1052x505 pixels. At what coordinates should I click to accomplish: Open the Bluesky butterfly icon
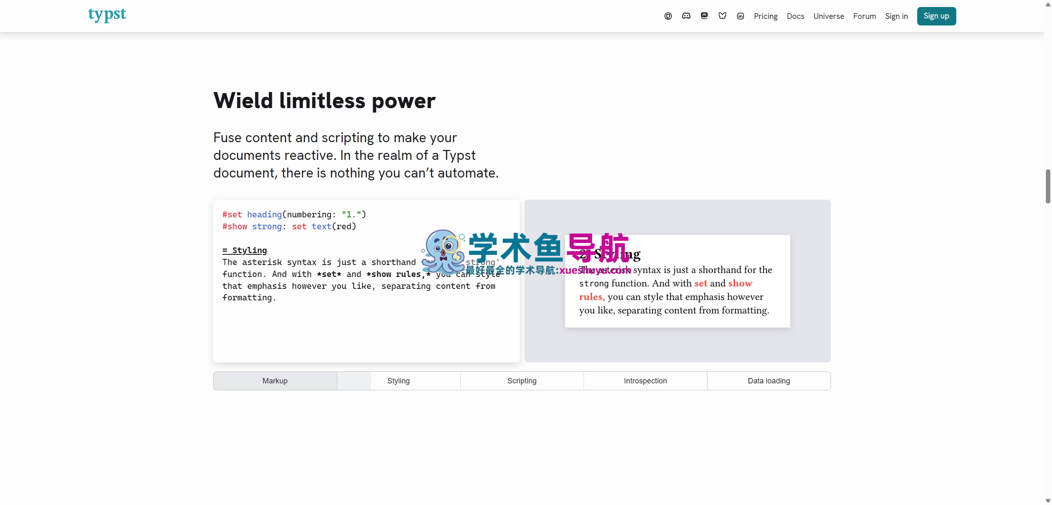tap(722, 16)
